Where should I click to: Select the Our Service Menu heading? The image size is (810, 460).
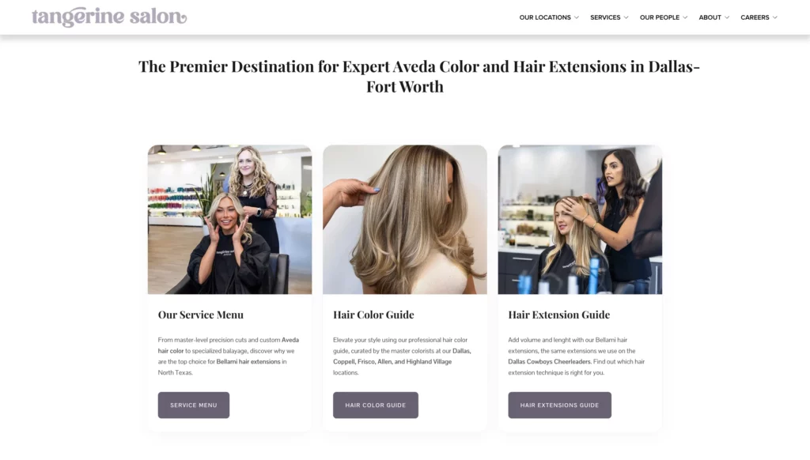pyautogui.click(x=200, y=315)
